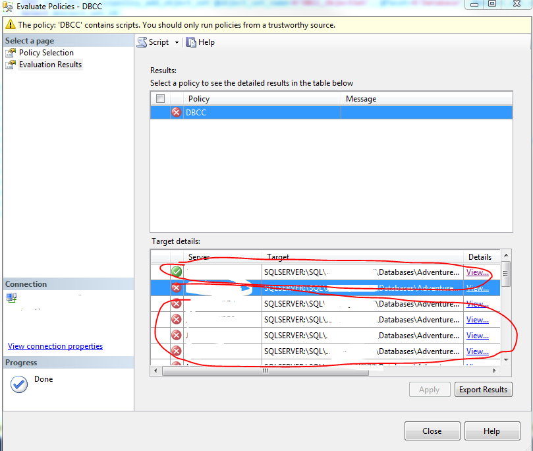
Task: Click the Done progress checkmark icon
Action: click(19, 384)
